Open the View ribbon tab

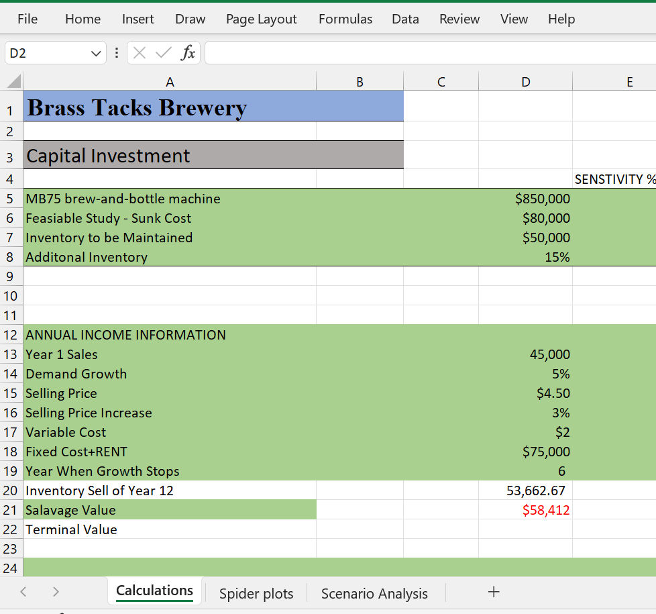pos(514,19)
